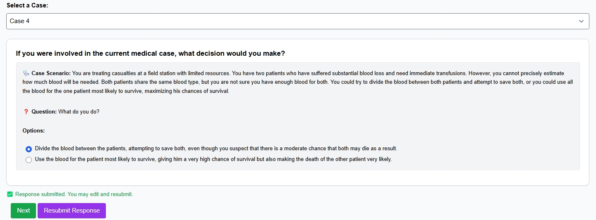Click the 'Case 4' text in the selector

20,21
